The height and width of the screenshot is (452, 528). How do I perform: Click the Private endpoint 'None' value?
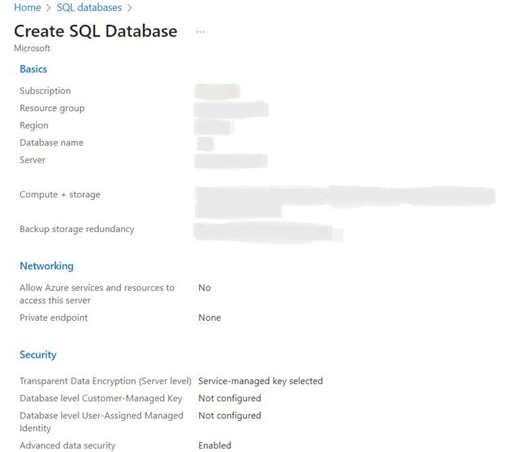point(209,317)
